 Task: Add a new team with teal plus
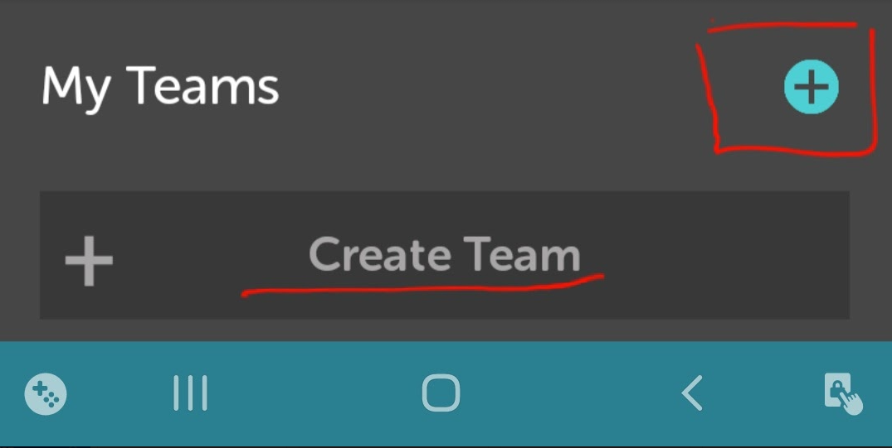pyautogui.click(x=812, y=87)
